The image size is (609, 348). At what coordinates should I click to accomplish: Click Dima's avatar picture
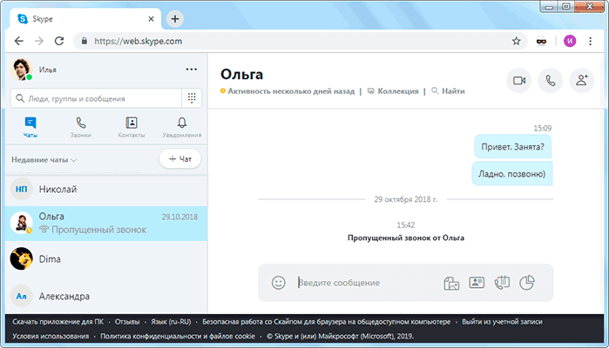click(22, 258)
